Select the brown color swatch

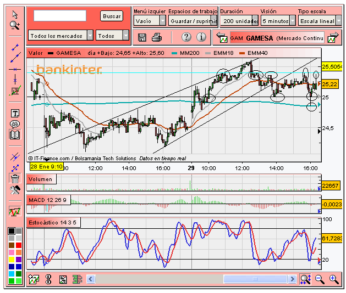(12, 245)
